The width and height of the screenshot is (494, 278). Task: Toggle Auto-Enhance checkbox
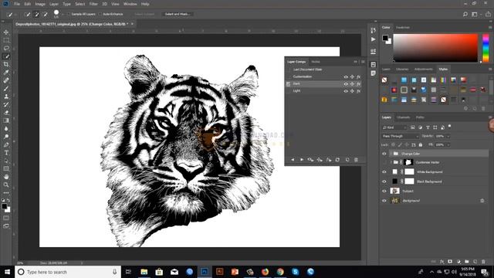(x=100, y=14)
